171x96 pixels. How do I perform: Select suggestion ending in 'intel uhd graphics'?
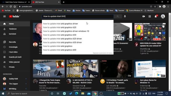78,46
